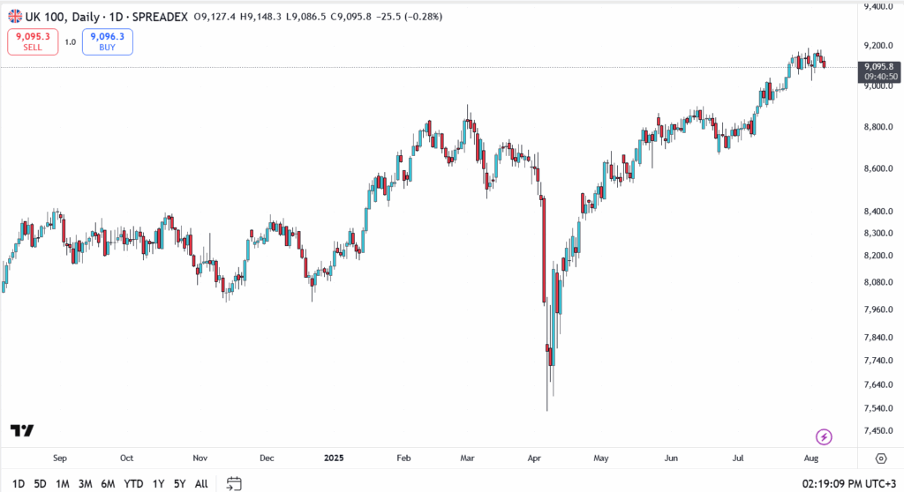Click the blue BUY 9,096.3 button
The height and width of the screenshot is (492, 904).
coord(108,41)
